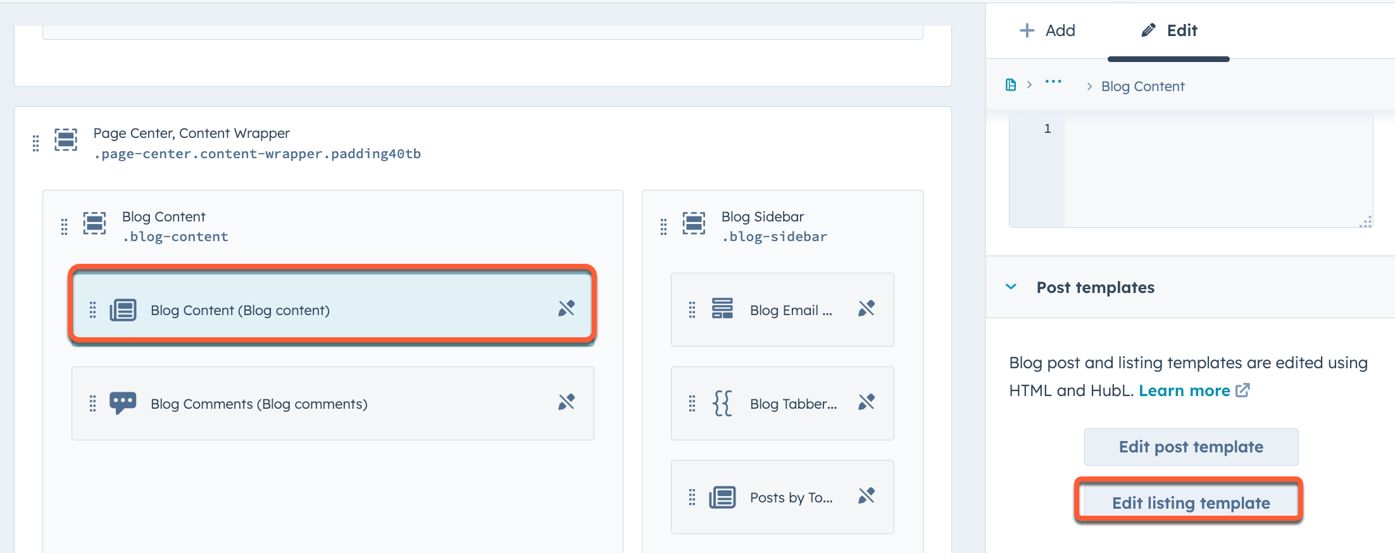Toggle edit lock on Blog Email module
The width and height of the screenshot is (1395, 553).
pos(866,308)
